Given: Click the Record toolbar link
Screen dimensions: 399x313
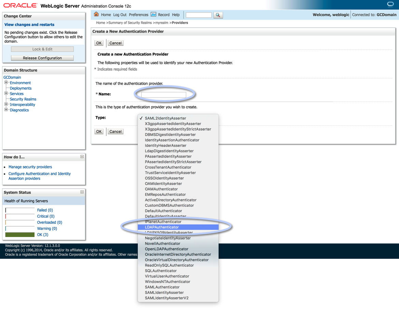Looking at the screenshot, I should pos(164,15).
